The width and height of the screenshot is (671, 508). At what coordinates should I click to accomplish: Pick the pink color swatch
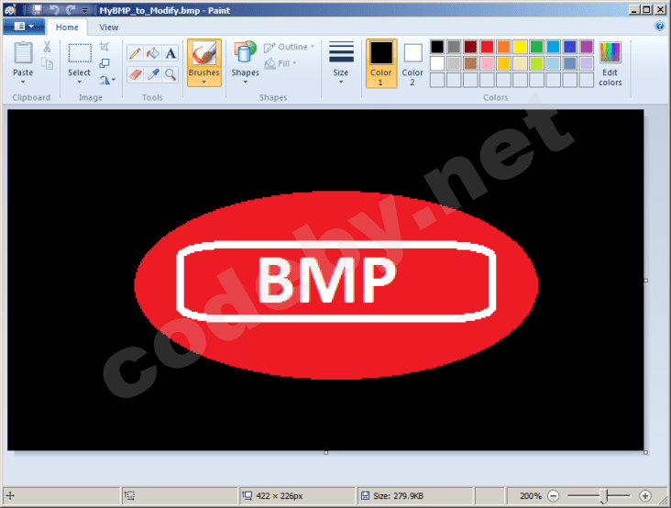[x=487, y=63]
